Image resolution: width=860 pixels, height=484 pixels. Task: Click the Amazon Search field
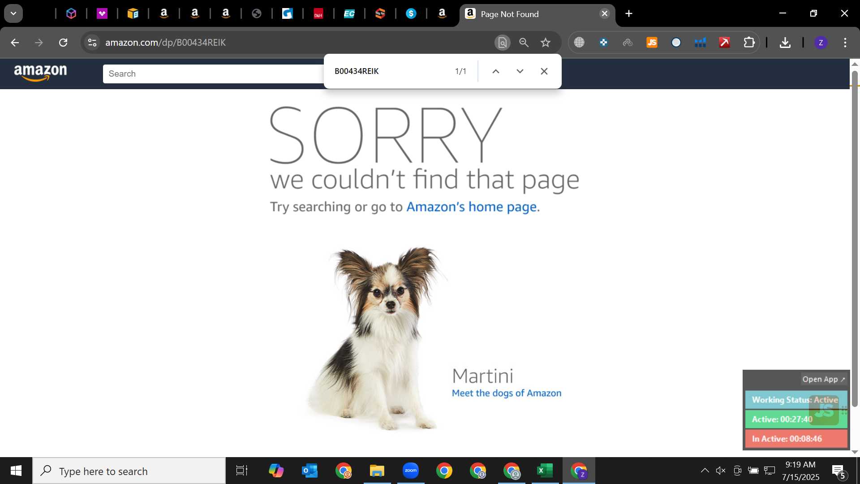point(213,74)
